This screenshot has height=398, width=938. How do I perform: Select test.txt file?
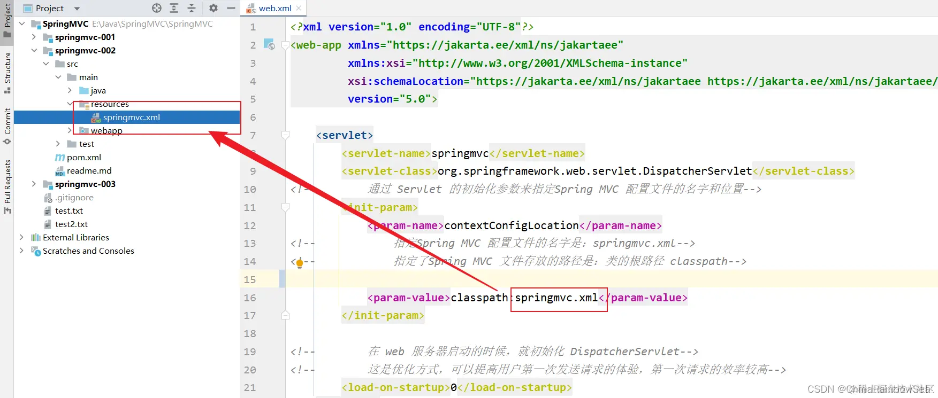(69, 210)
